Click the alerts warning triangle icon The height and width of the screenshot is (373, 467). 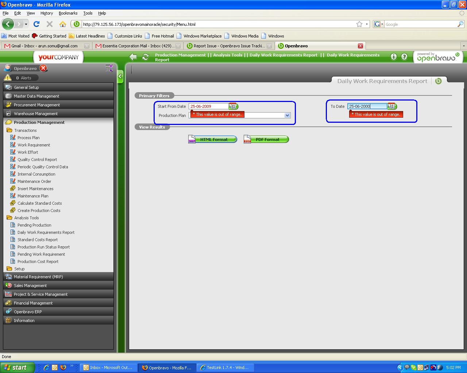click(x=8, y=78)
